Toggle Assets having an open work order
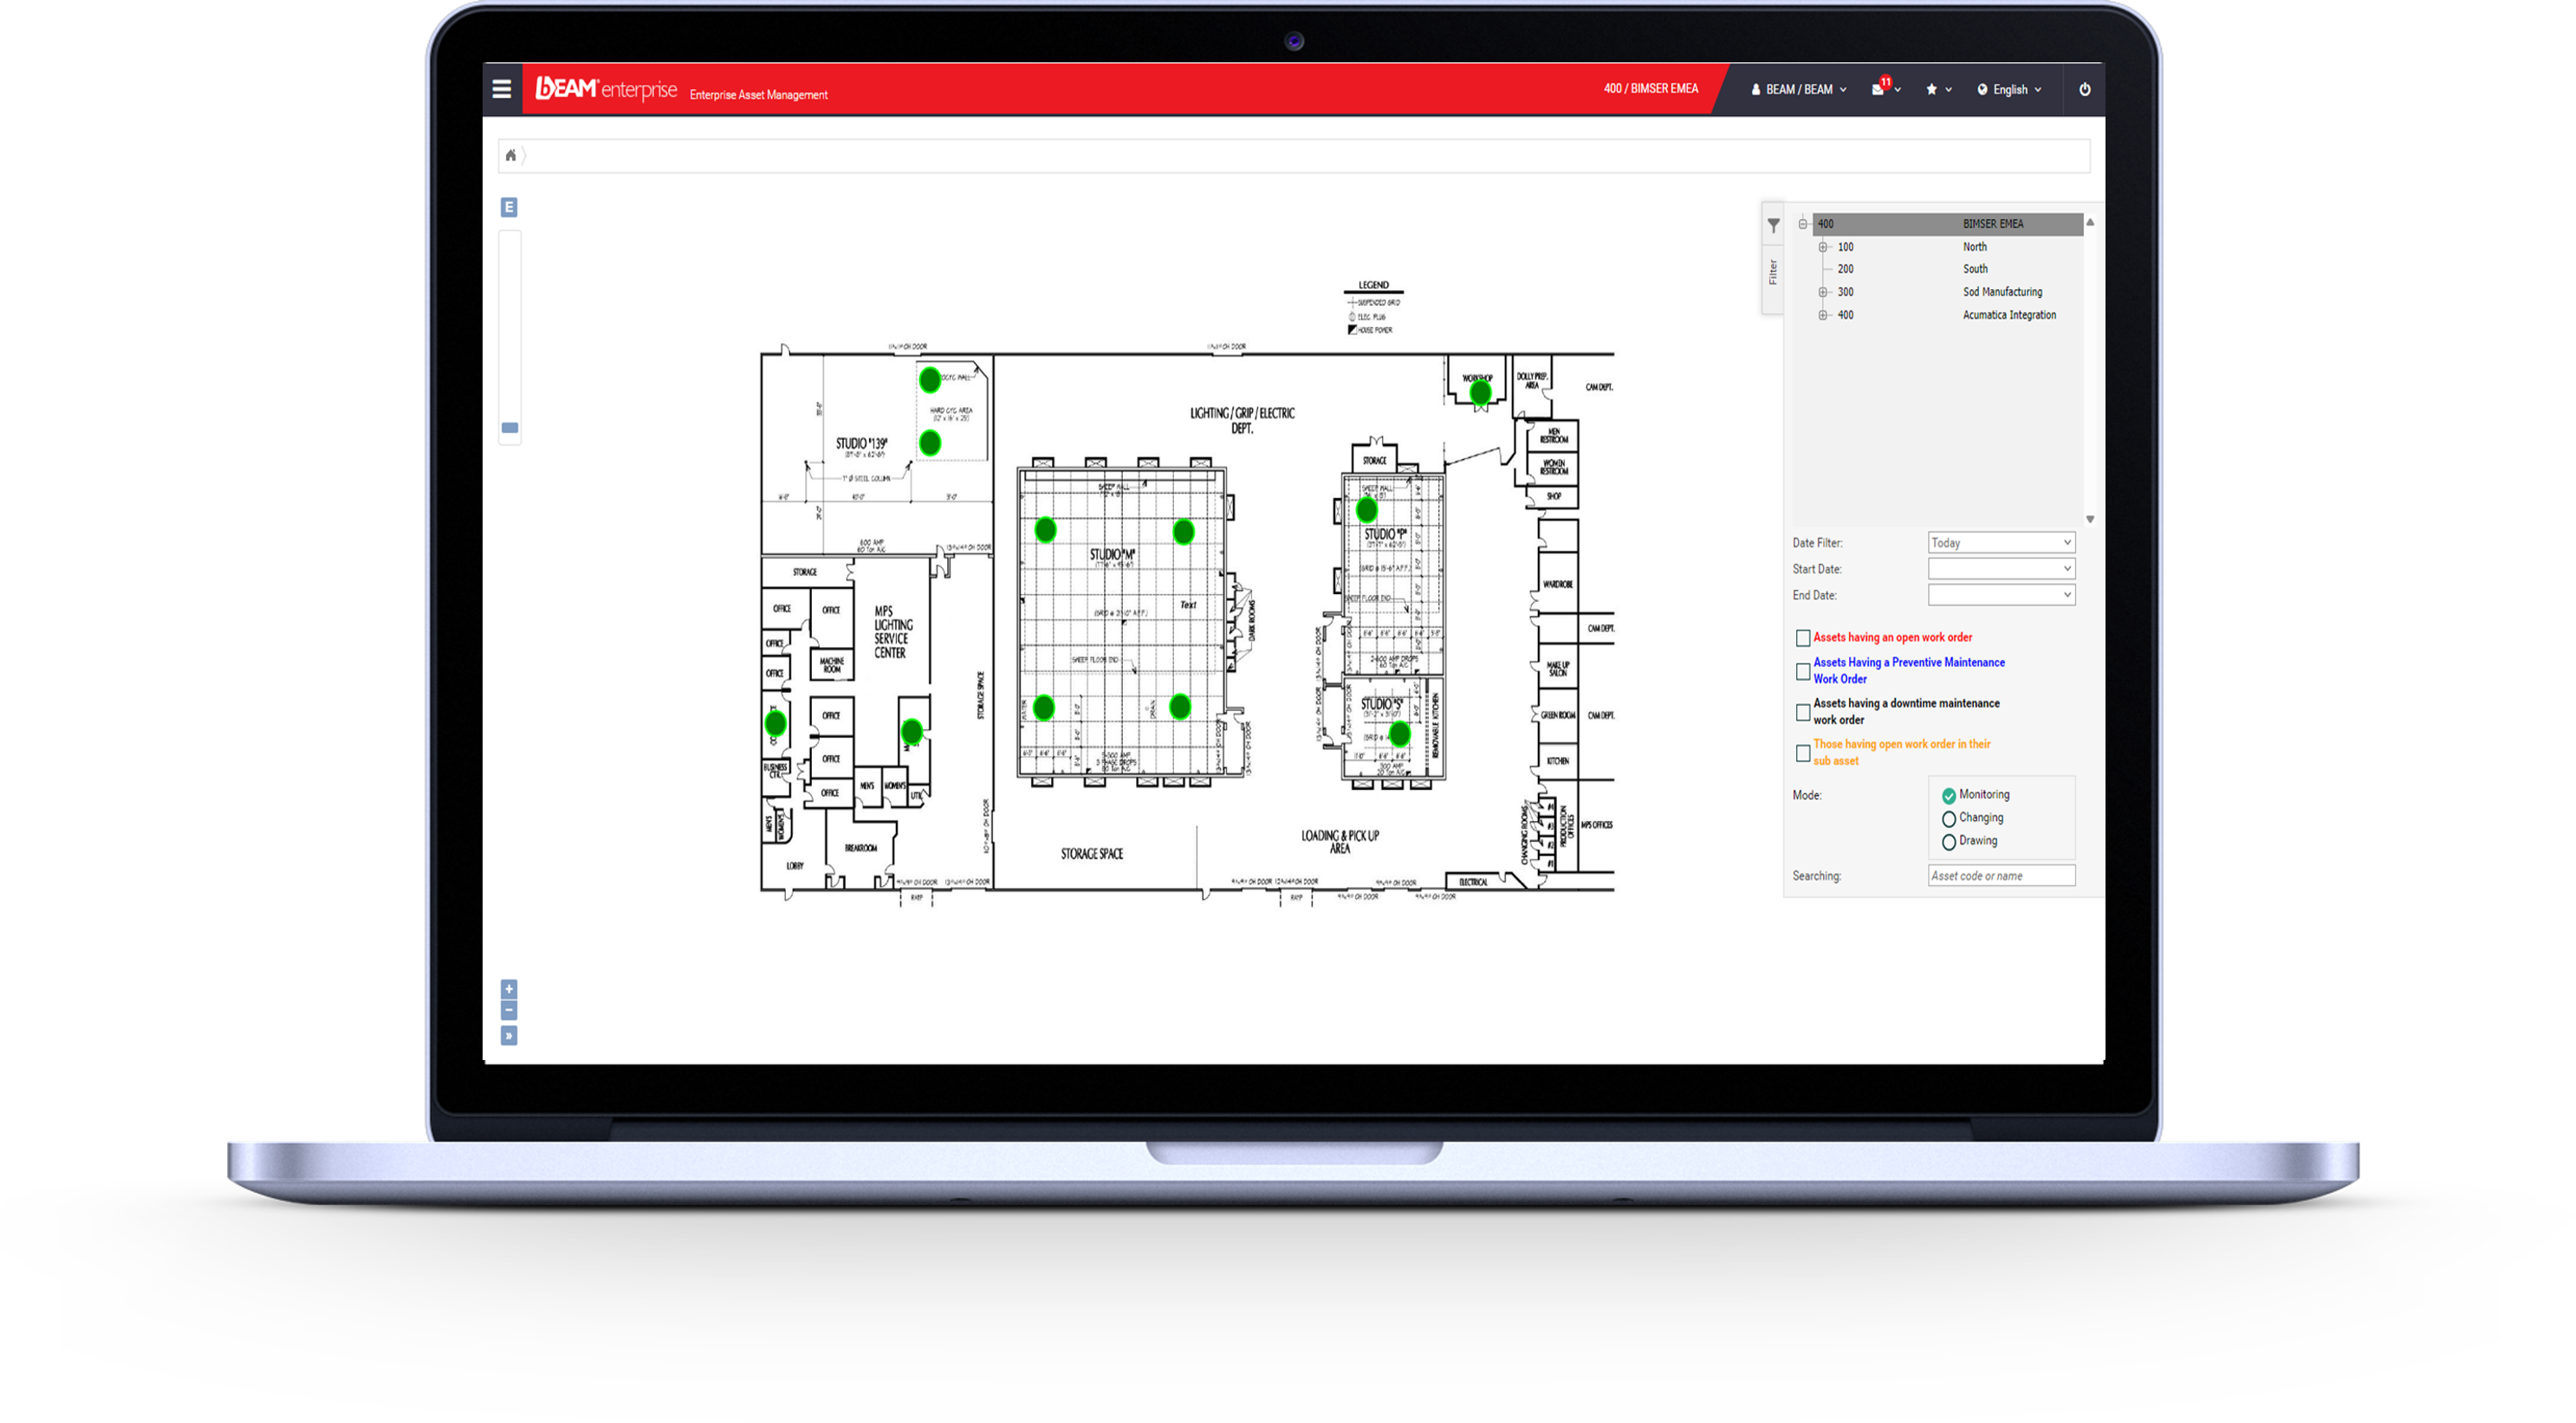Viewport: 2576px width, 1423px height. 1803,637
